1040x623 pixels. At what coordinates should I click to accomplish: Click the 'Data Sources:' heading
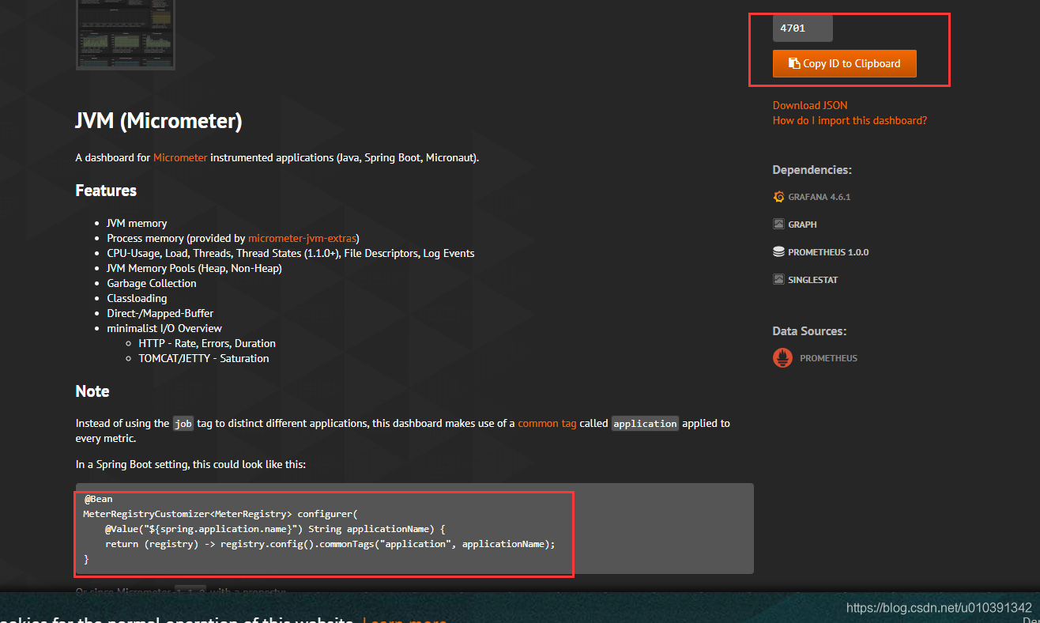[809, 331]
